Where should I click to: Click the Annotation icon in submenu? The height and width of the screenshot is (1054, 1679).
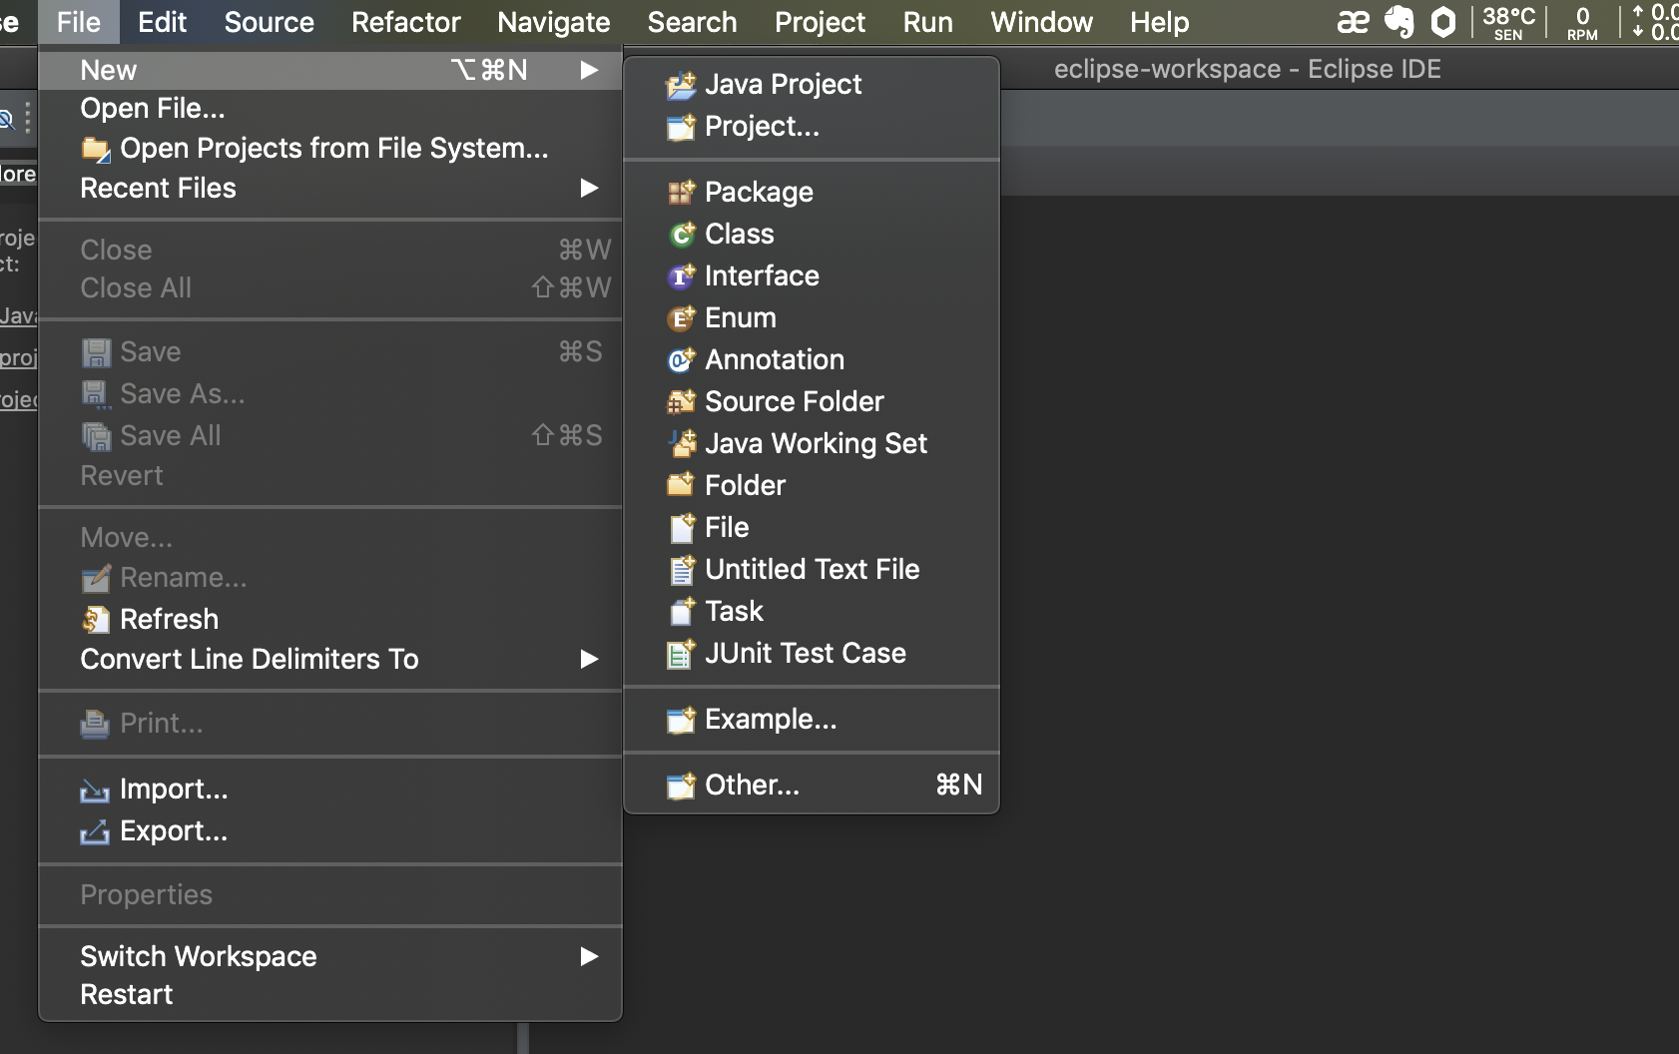[x=681, y=360]
